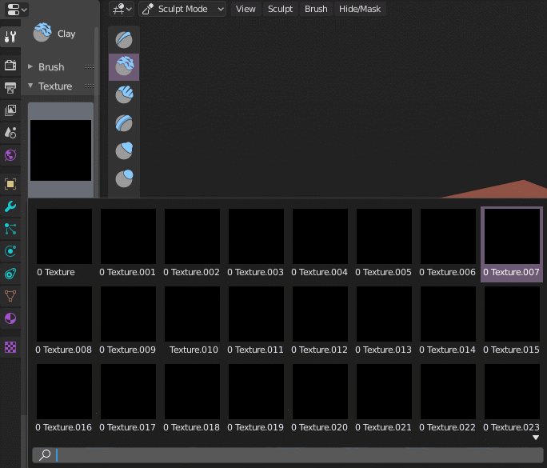
Task: Open the Scene properties tab
Action: (x=10, y=133)
